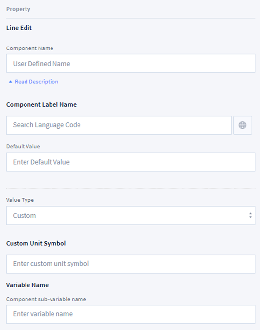260x330 pixels.
Task: Click the dotted divider above Value Type
Action: [130, 188]
